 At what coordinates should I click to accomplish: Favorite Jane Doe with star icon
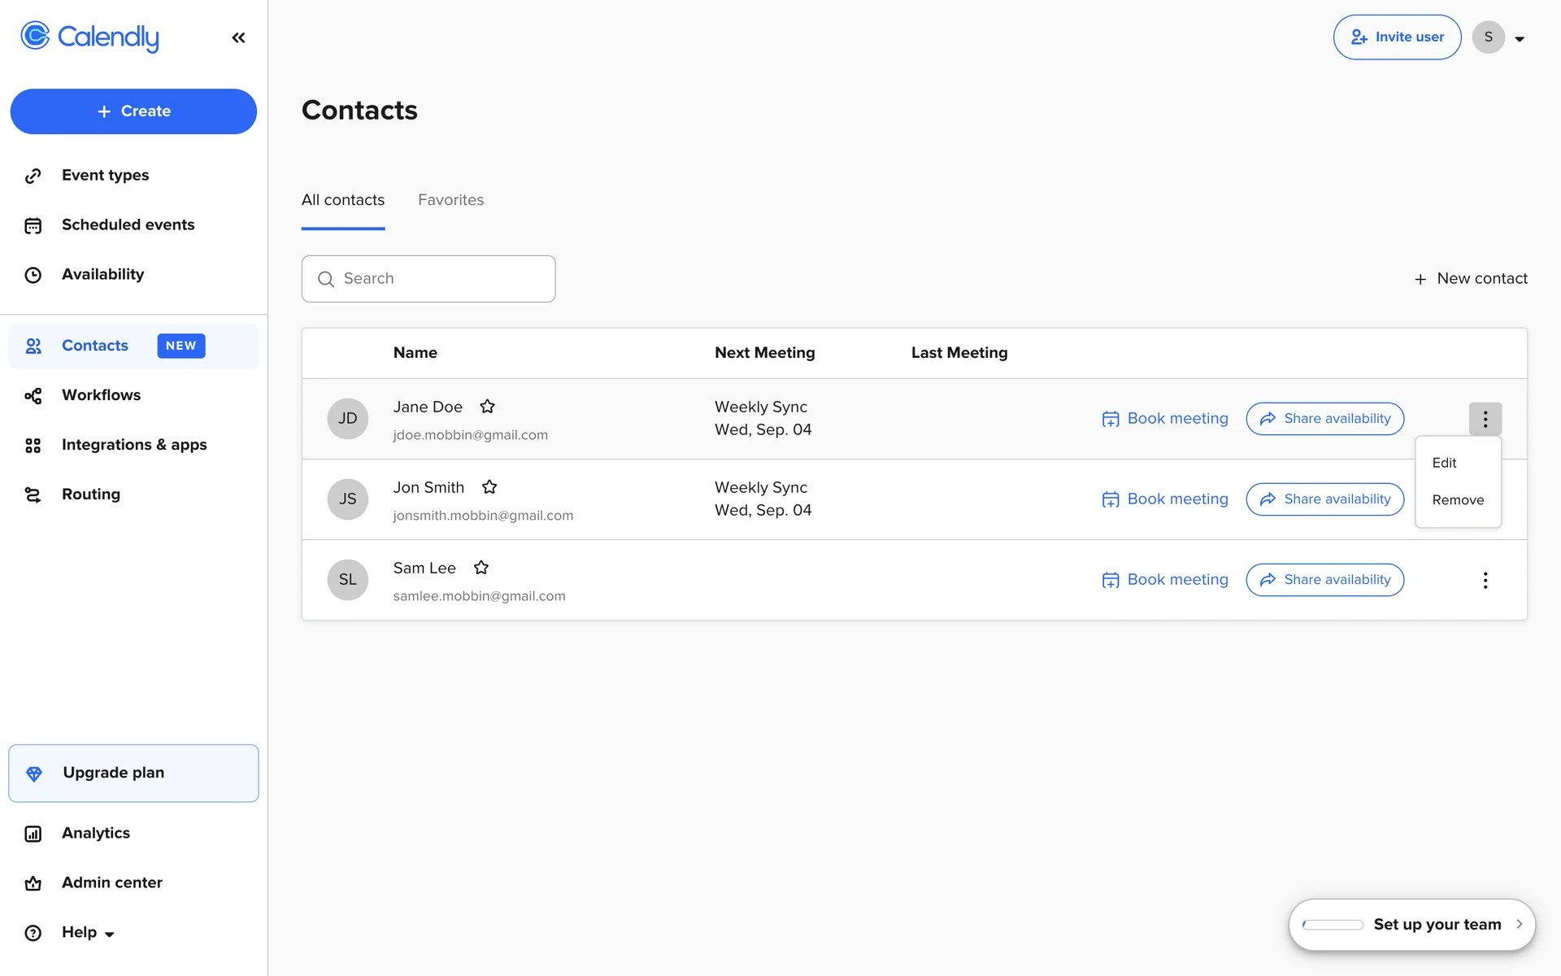tap(487, 406)
